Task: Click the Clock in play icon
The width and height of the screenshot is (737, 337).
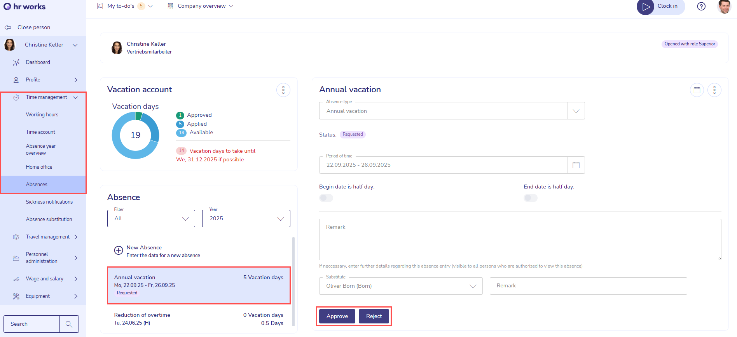Action: click(x=645, y=7)
